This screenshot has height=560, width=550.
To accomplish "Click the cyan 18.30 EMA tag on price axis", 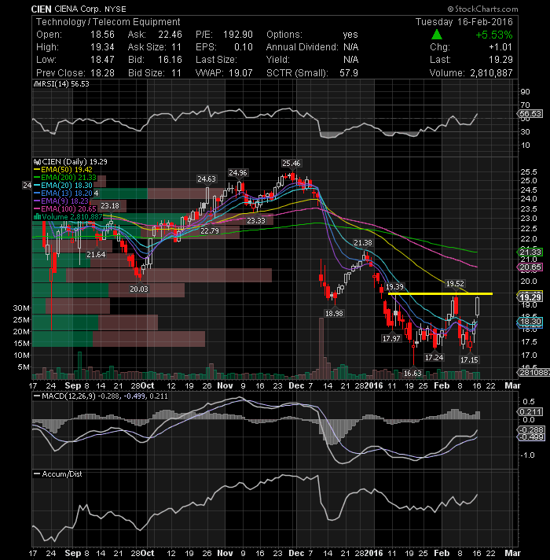I will coord(530,322).
